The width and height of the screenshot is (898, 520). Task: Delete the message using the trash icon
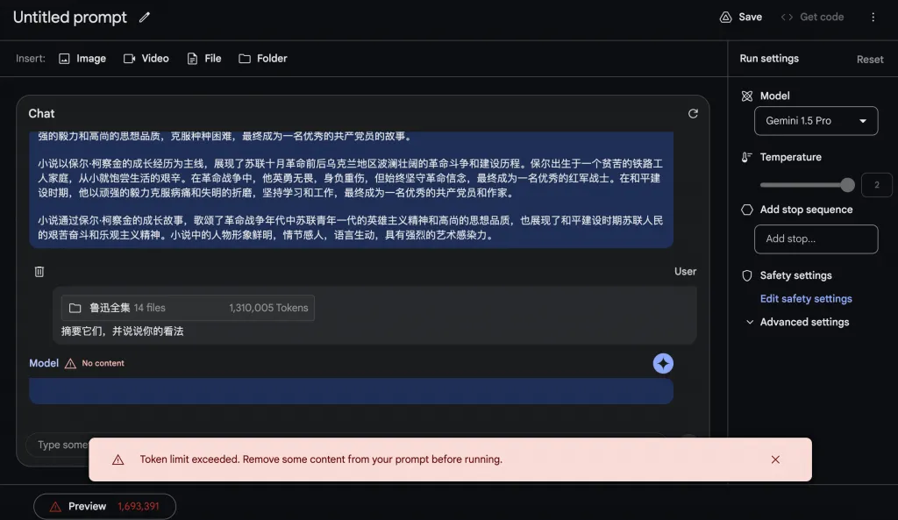point(39,272)
